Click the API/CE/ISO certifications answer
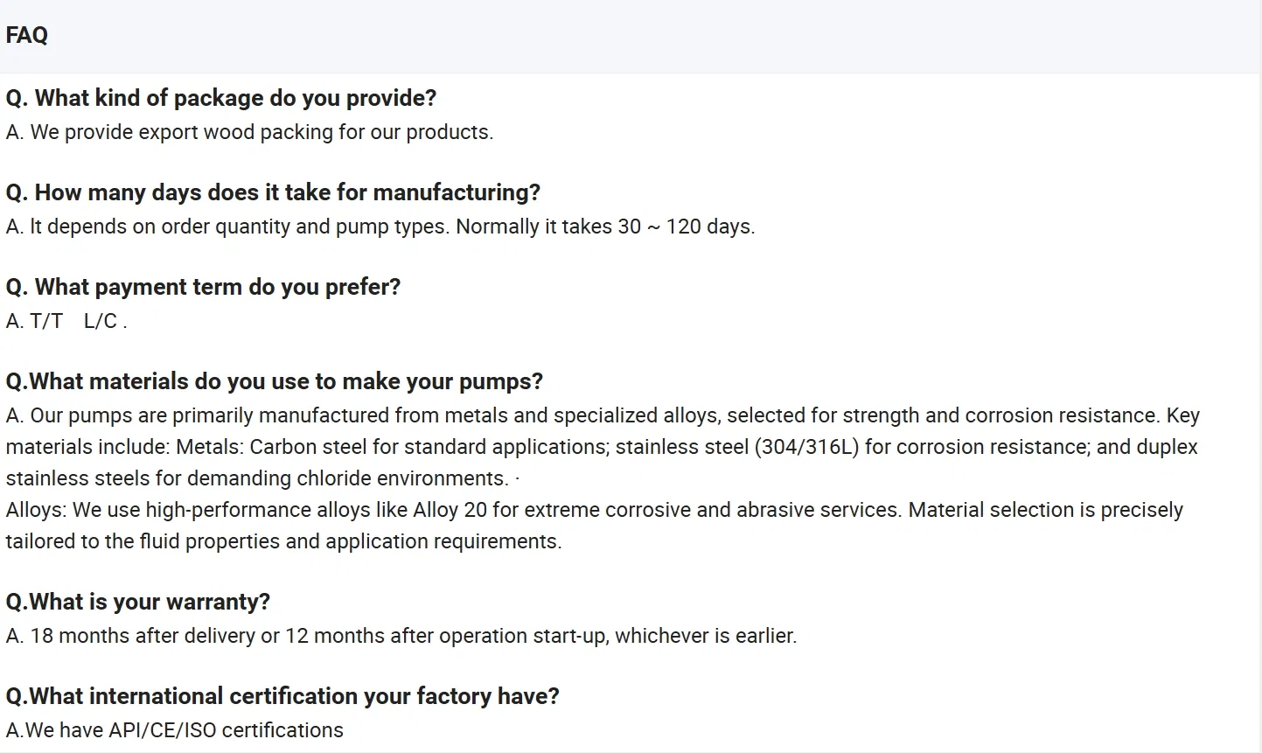This screenshot has width=1262, height=753. click(174, 730)
